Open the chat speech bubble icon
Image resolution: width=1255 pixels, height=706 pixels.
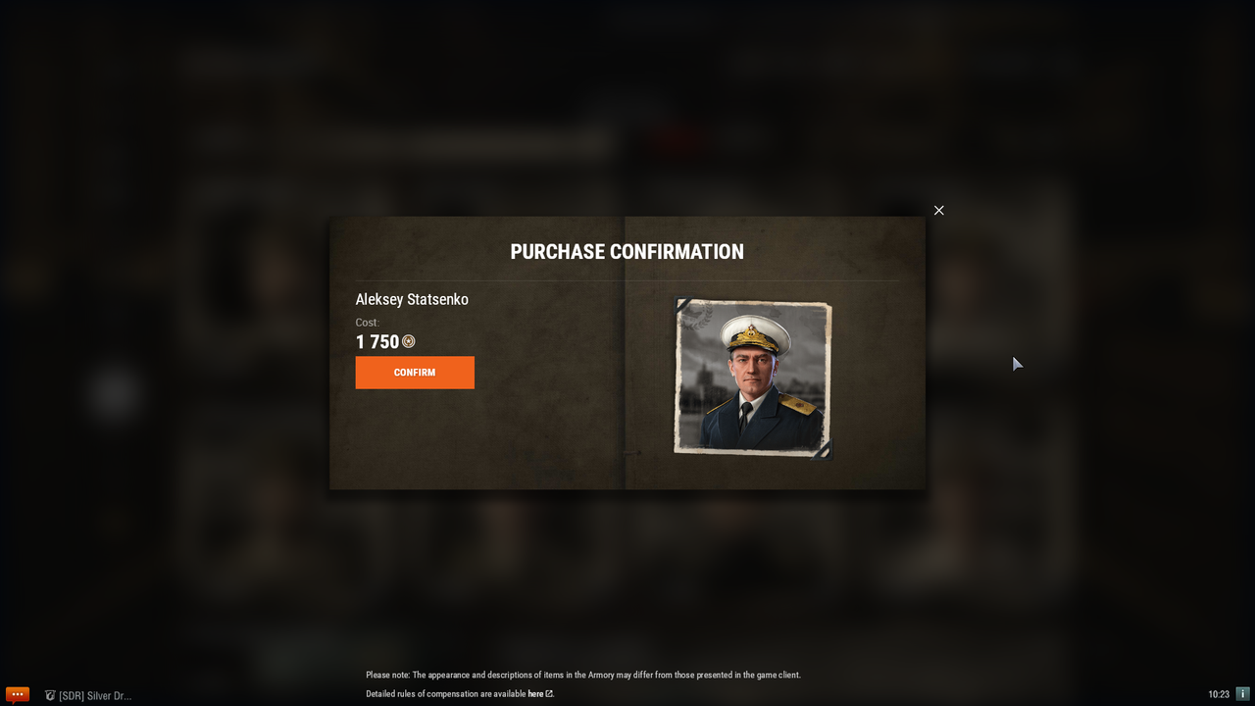pos(17,694)
